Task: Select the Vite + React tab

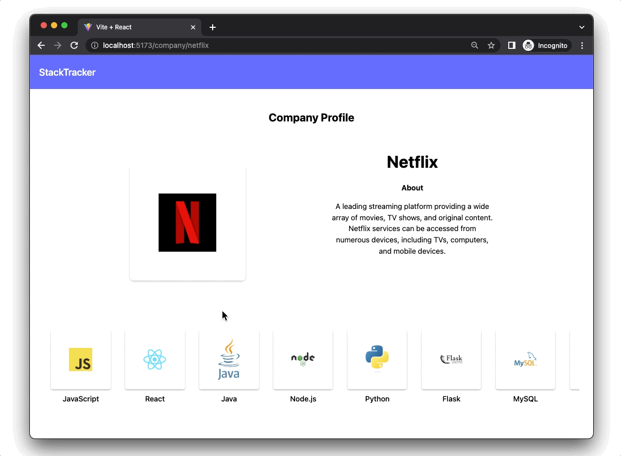Action: coord(140,27)
